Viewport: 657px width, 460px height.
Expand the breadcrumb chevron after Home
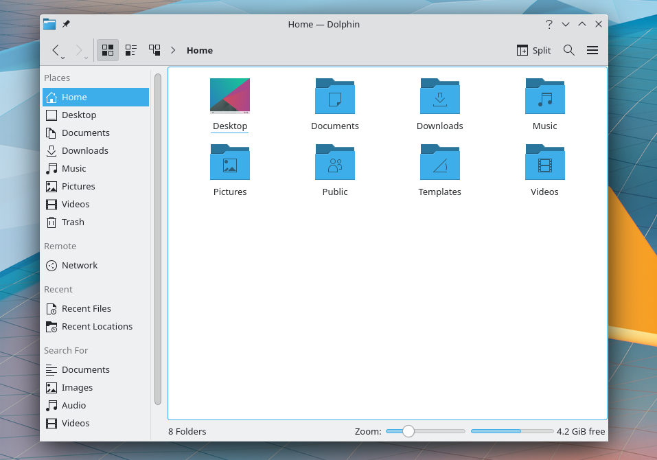173,49
